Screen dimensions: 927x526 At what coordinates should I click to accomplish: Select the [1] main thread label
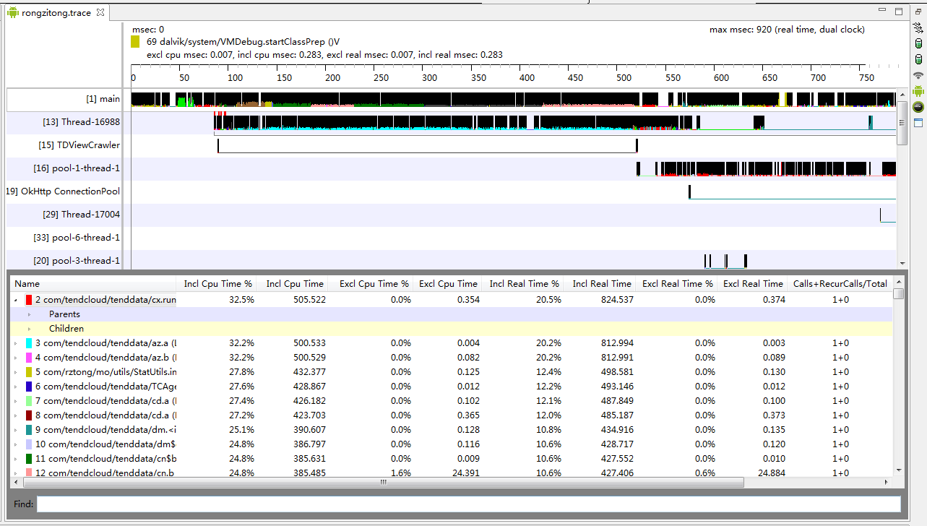click(x=103, y=99)
